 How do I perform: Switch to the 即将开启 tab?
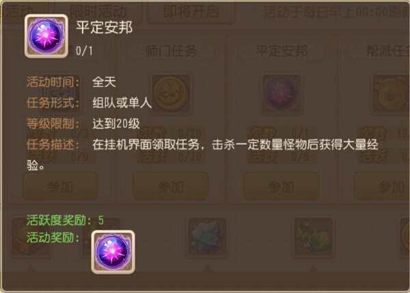(191, 12)
